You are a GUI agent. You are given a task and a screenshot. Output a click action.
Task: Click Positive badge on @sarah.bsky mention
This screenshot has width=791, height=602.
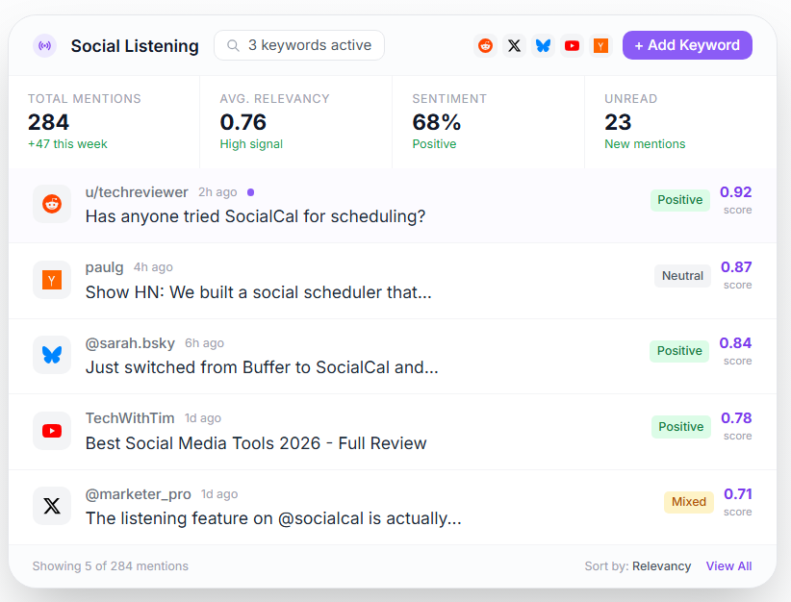click(679, 351)
